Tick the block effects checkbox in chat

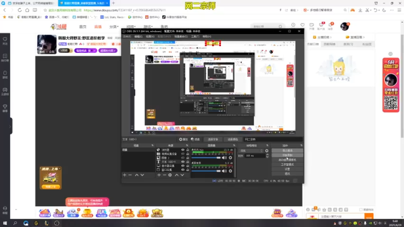[x=361, y=210]
